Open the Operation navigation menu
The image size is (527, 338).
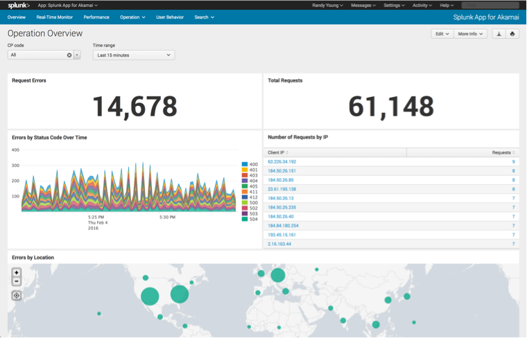pos(132,17)
